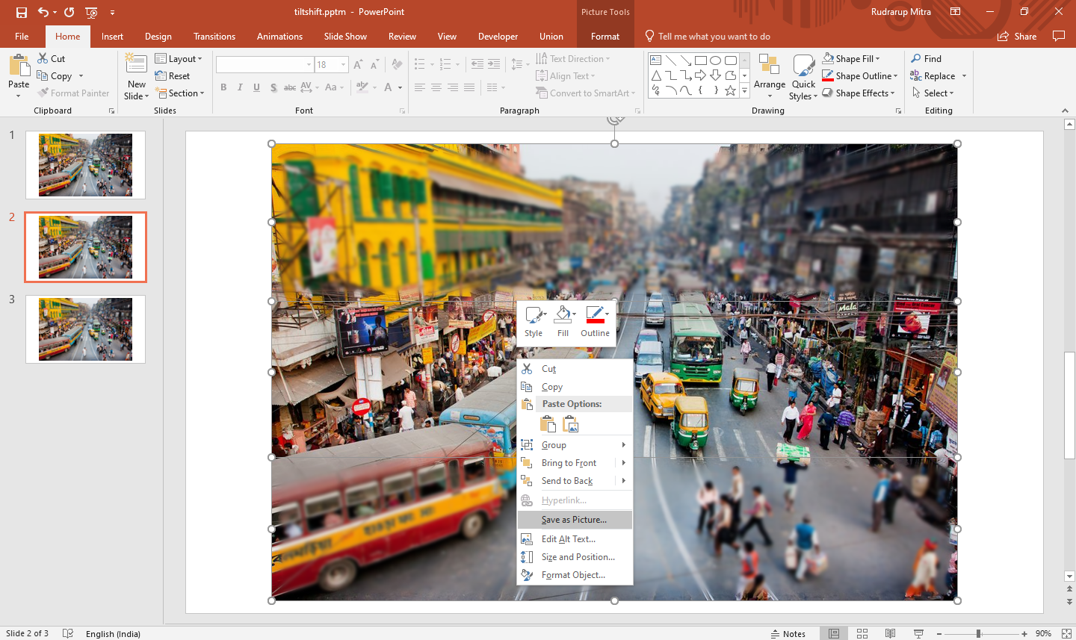
Task: Open the Section dropdown
Action: [179, 93]
